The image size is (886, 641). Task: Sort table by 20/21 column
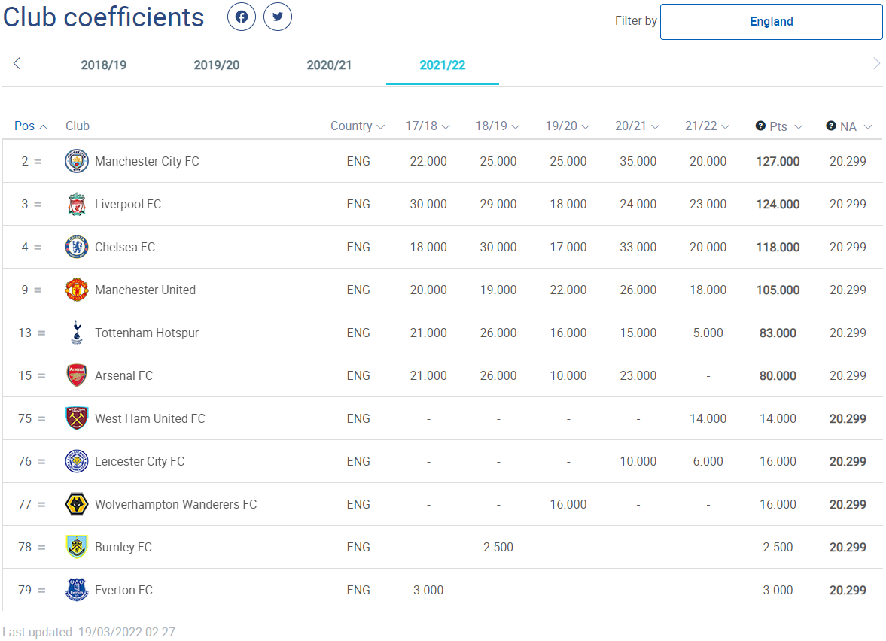click(x=638, y=126)
